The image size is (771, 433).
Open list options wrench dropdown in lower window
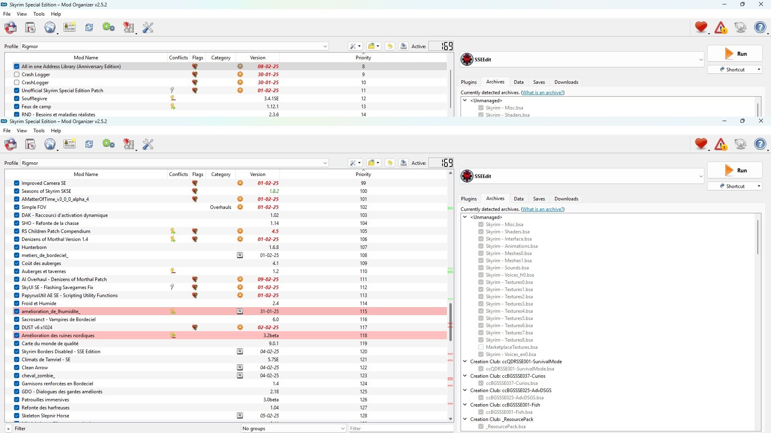(x=355, y=163)
